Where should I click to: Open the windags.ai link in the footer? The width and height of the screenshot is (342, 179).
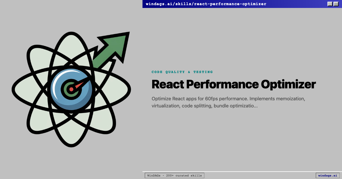[x=327, y=175]
